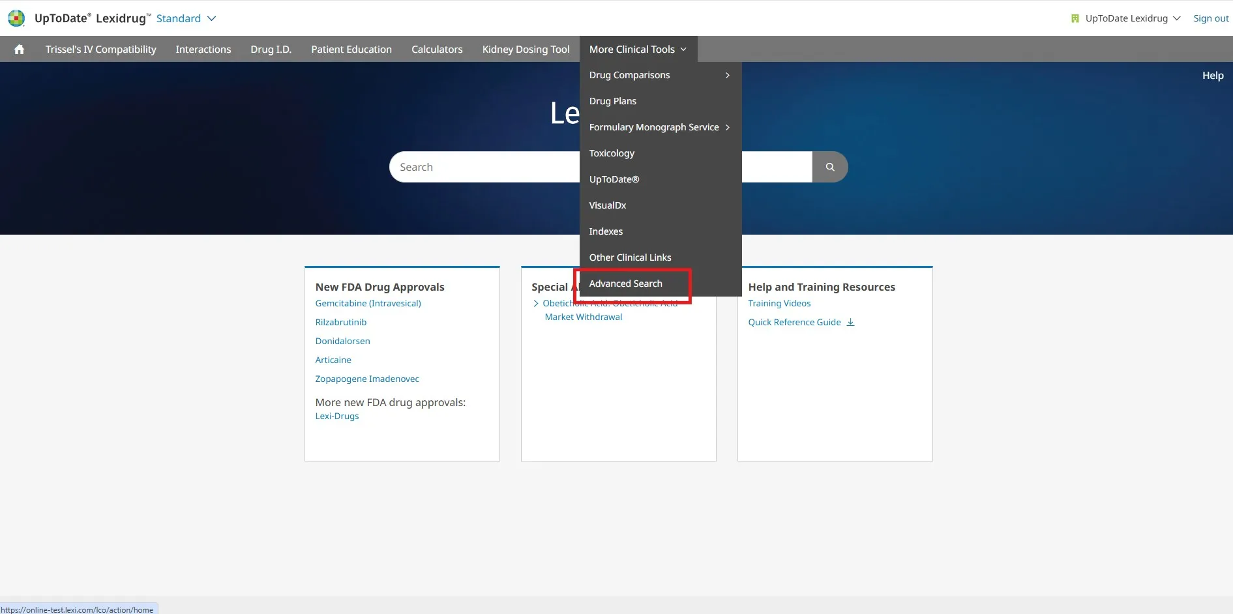Select Drug Plans from the menu
Image resolution: width=1233 pixels, height=614 pixels.
pyautogui.click(x=661, y=101)
